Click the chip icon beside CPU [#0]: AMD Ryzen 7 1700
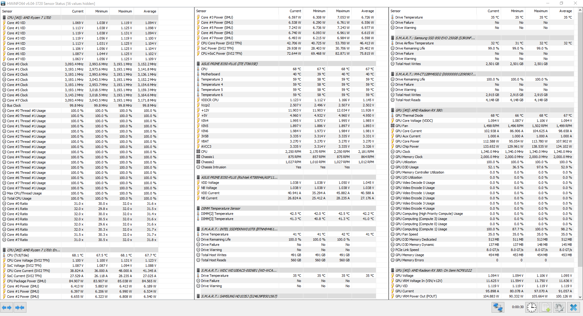Screen dimensions: 583x316 point(4,18)
